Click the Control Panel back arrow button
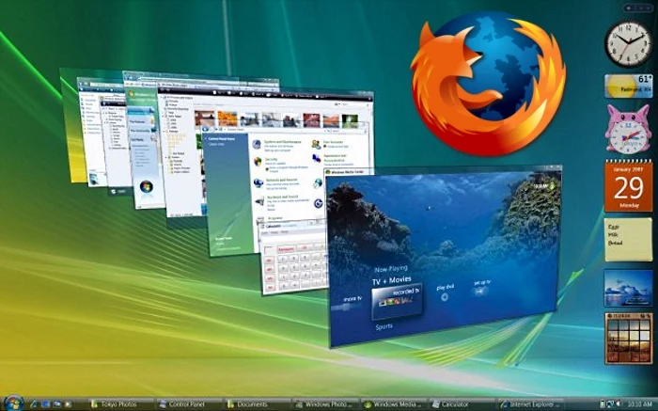 207,129
